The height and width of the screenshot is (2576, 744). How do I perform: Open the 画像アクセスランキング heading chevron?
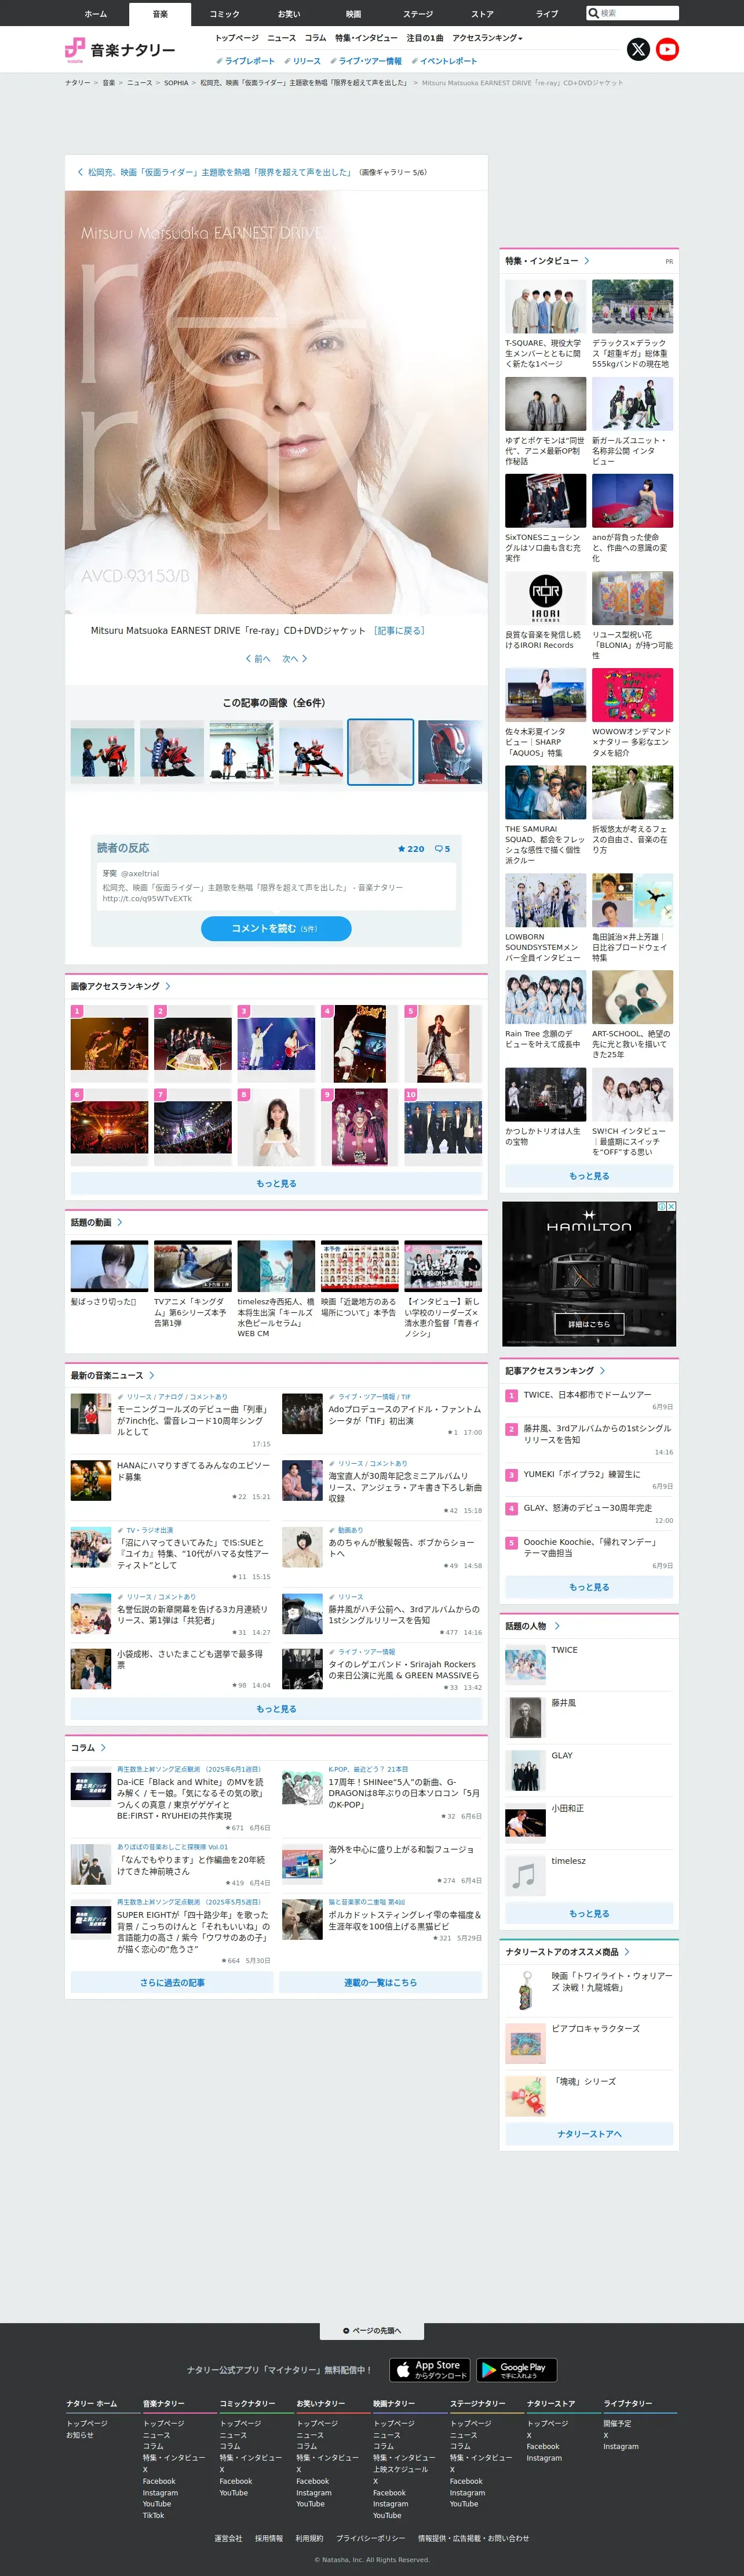168,986
